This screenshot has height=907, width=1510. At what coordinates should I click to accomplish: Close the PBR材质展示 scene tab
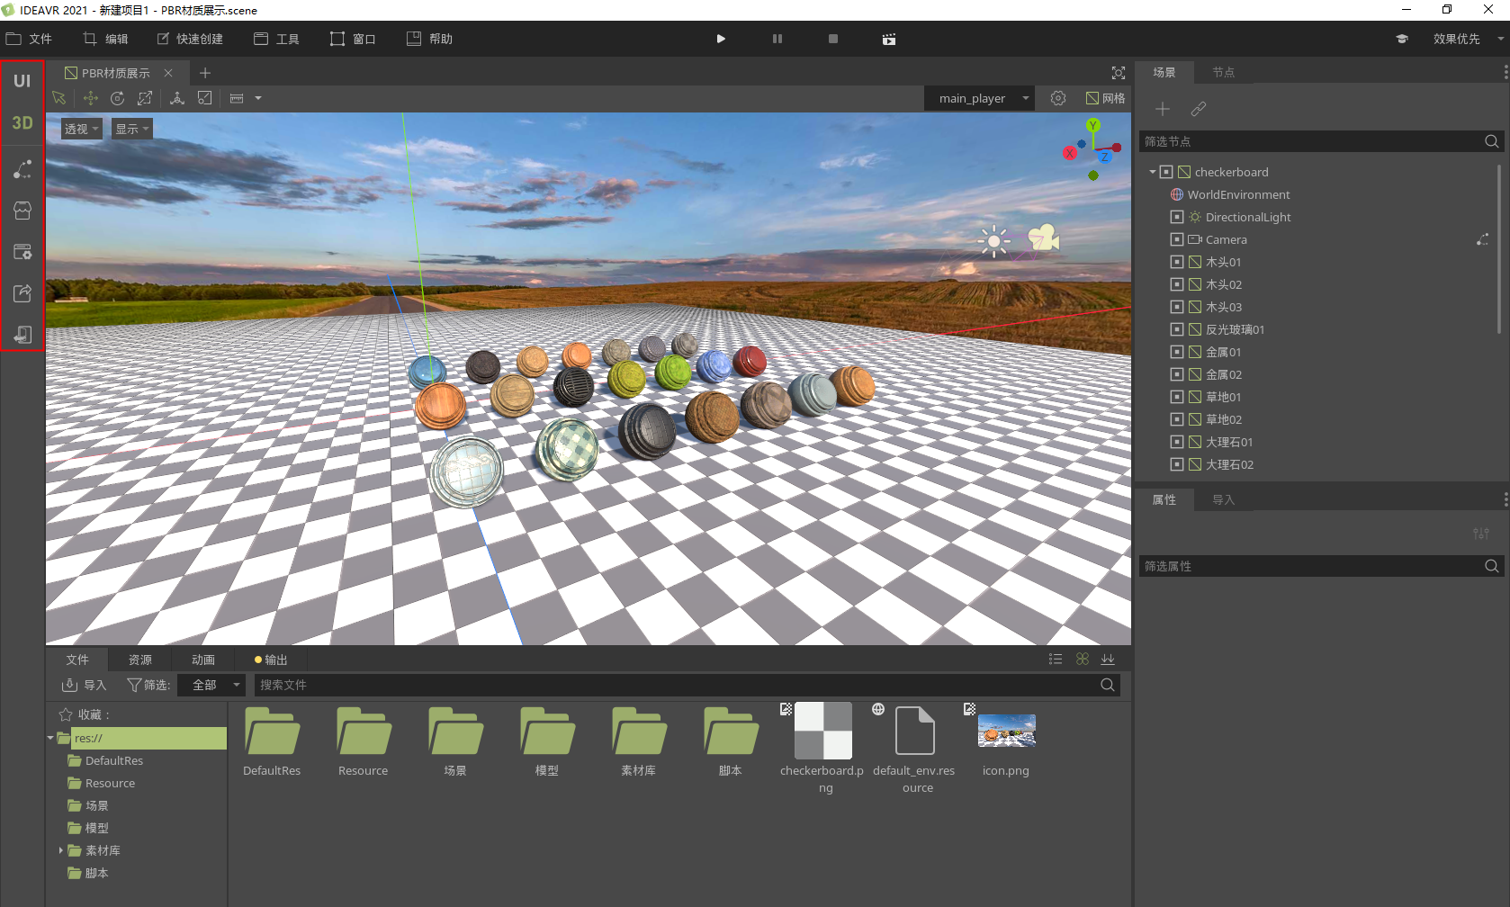click(x=168, y=73)
